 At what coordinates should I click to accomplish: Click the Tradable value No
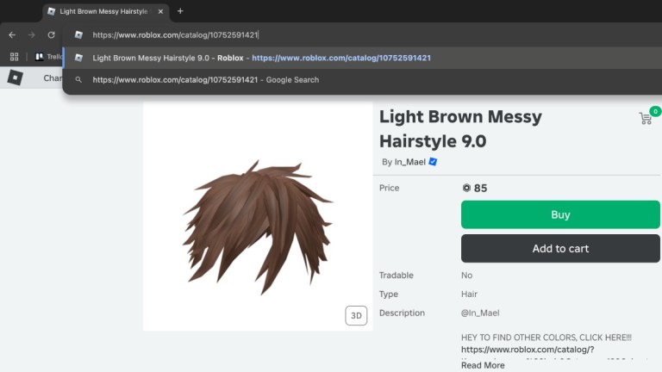click(466, 275)
